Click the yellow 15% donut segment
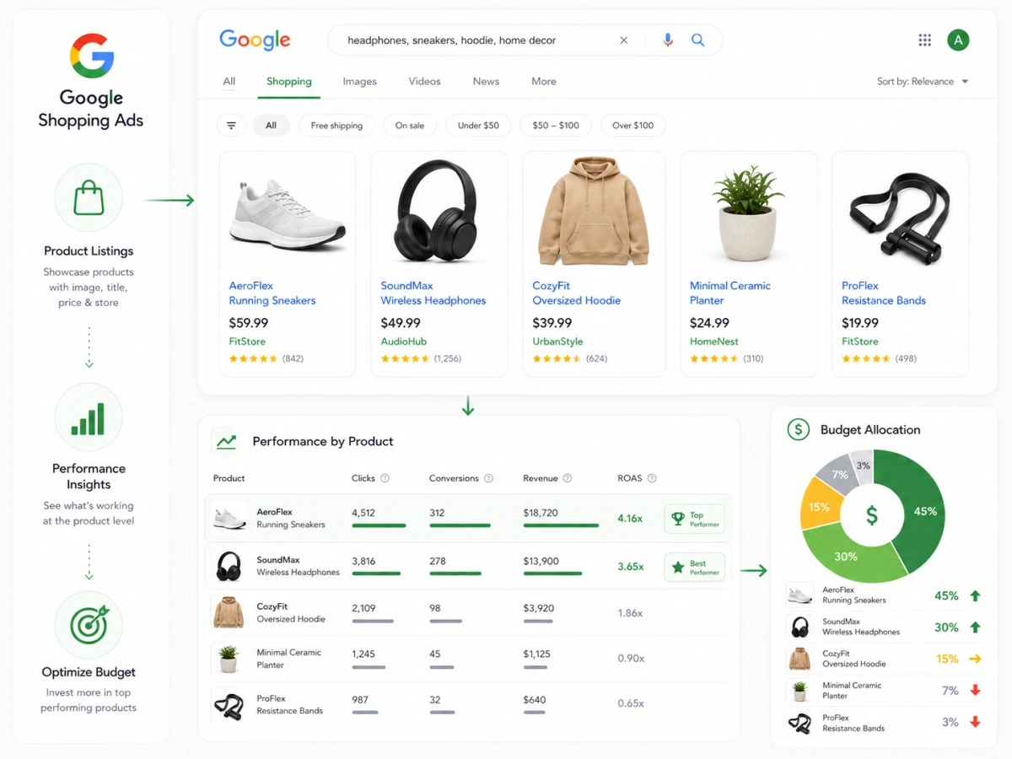The width and height of the screenshot is (1012, 759). (x=819, y=507)
